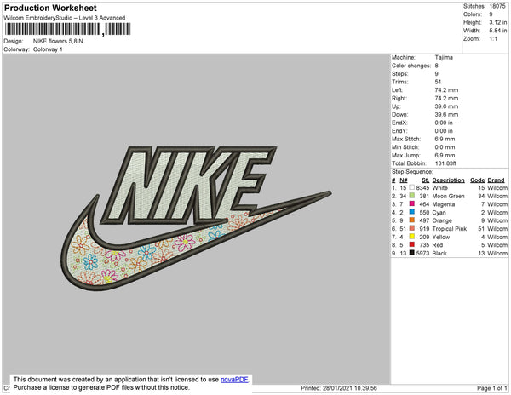
Task: Click the Total Bobbin value '131.83ft'
Action: tap(445, 163)
